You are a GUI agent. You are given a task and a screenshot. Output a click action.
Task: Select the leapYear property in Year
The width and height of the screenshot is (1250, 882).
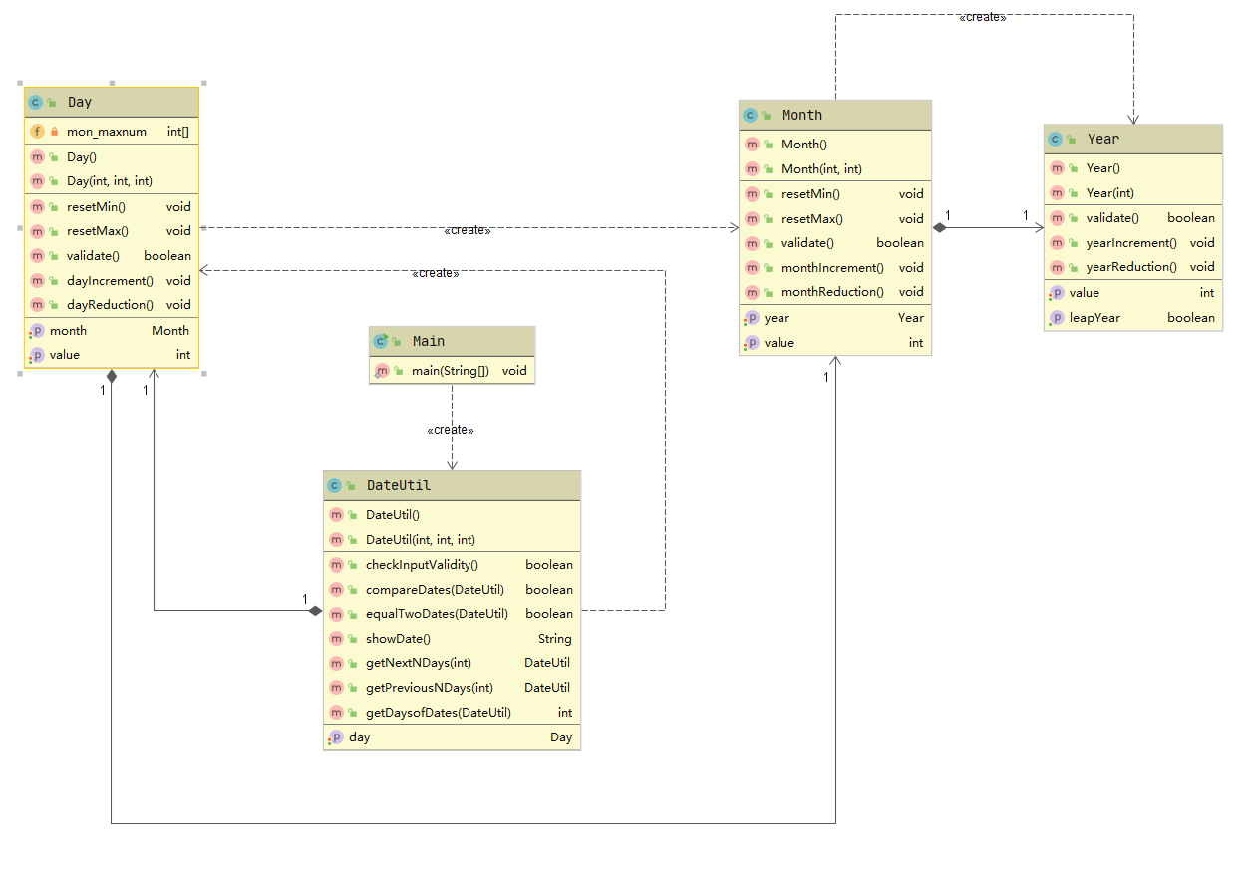coord(1133,318)
